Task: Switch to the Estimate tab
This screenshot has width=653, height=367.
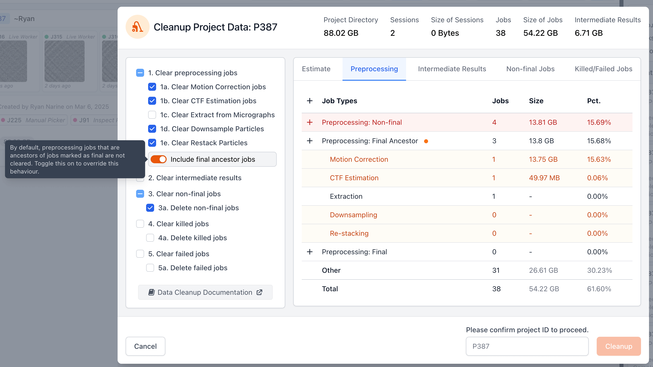Action: tap(316, 69)
